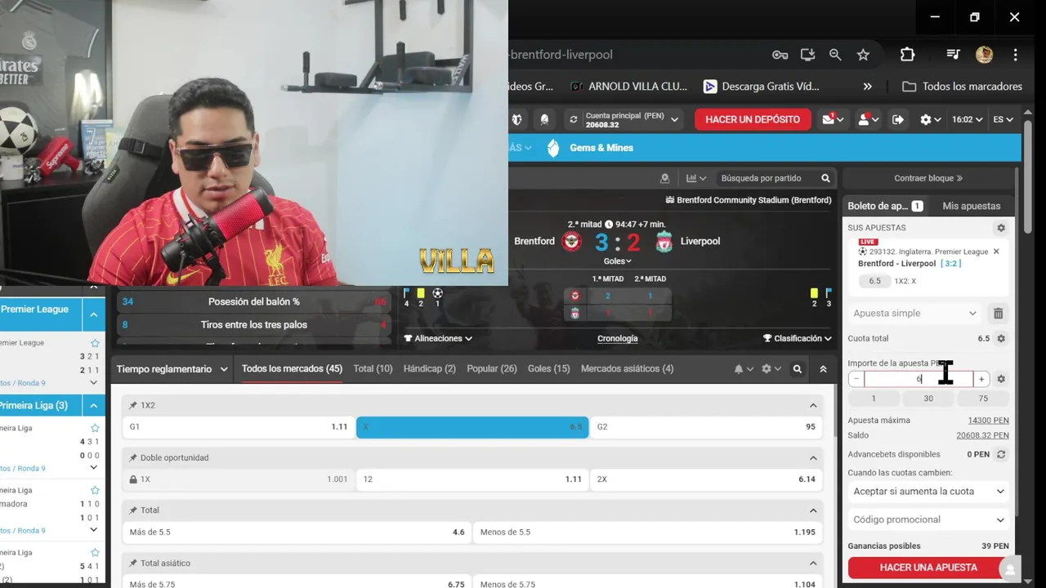Refresh account balance with the sync icon

click(574, 119)
